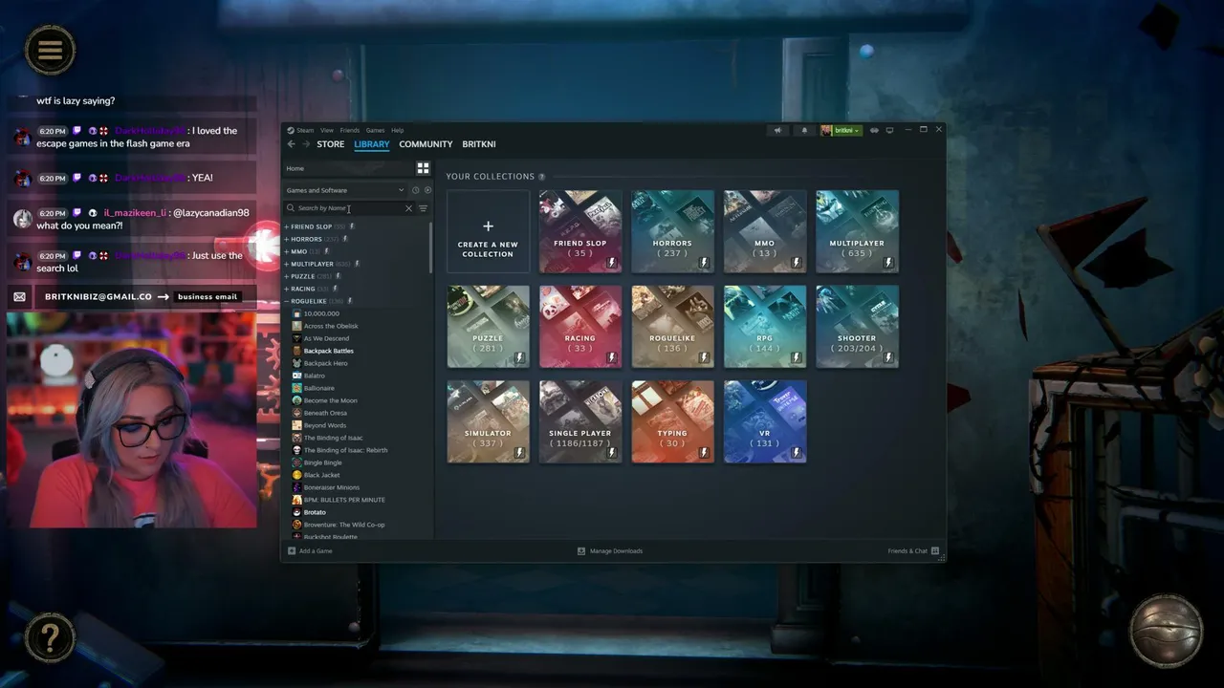
Task: Open the SIMULATOR collection tile
Action: 488,421
